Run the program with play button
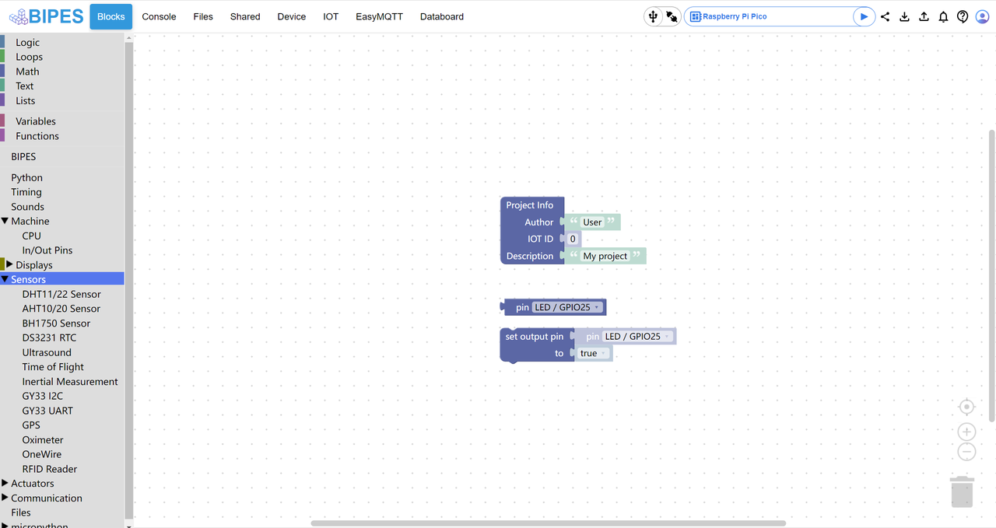 (x=864, y=16)
